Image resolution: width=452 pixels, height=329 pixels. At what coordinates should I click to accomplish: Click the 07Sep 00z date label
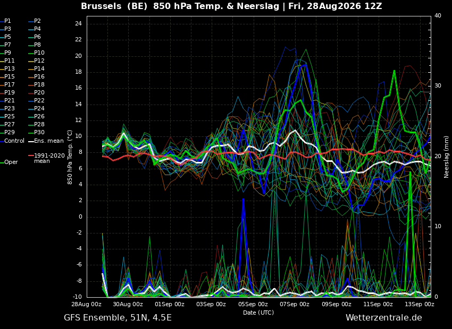coord(295,304)
